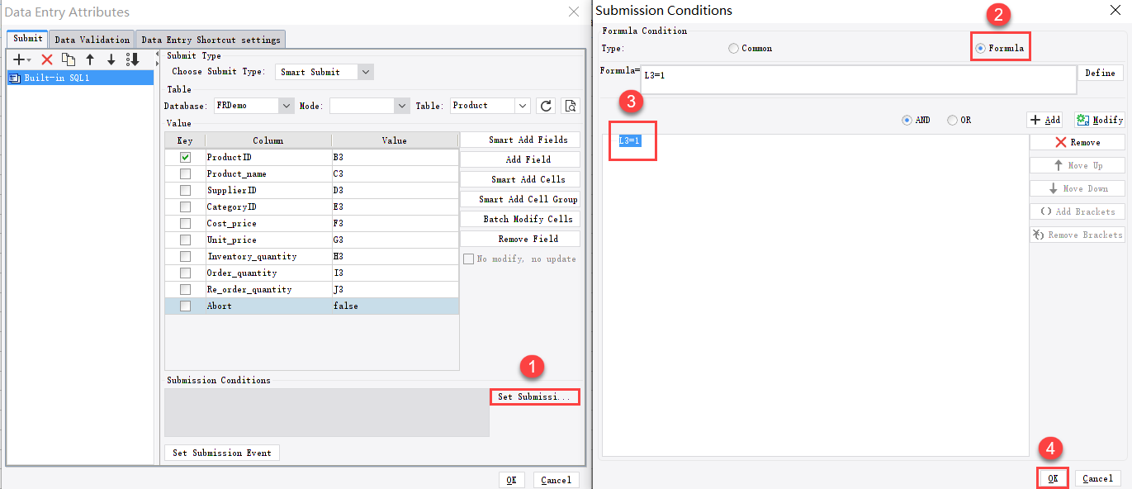Refresh the Product table list
This screenshot has width=1132, height=489.
click(546, 106)
